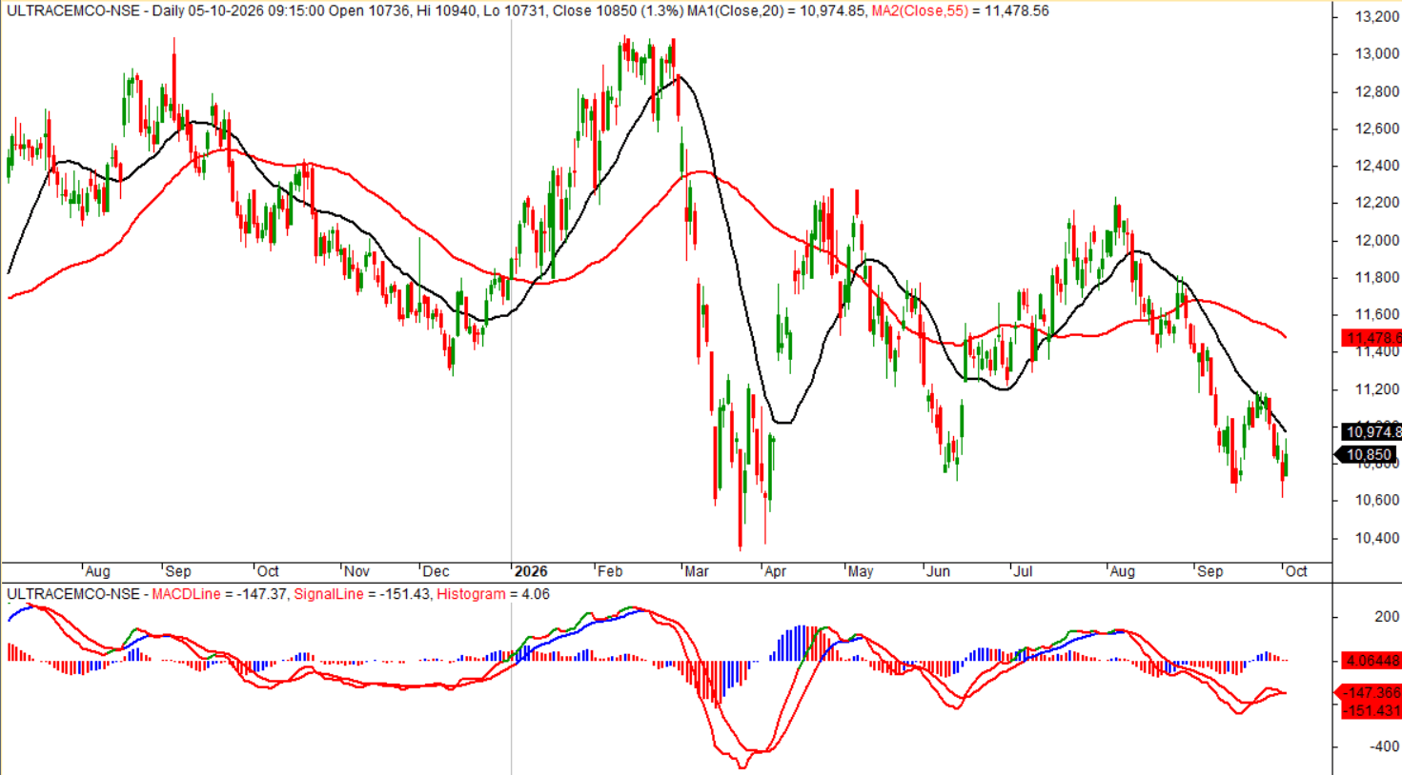This screenshot has width=1402, height=775.
Task: Select the red MA2(Close,55) indicator label
Action: (x=918, y=11)
